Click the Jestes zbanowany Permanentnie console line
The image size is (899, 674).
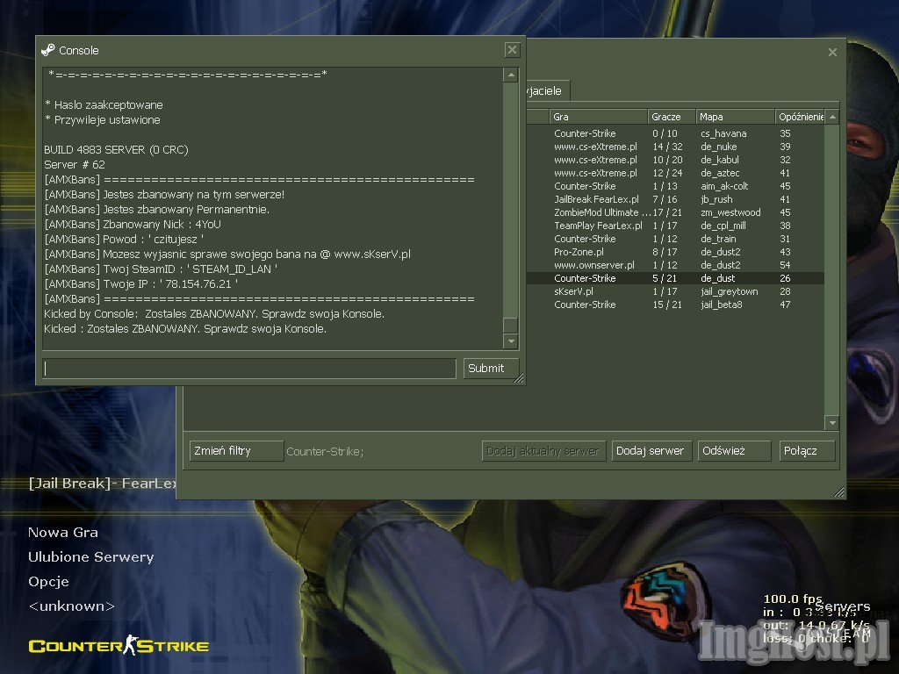pos(157,210)
